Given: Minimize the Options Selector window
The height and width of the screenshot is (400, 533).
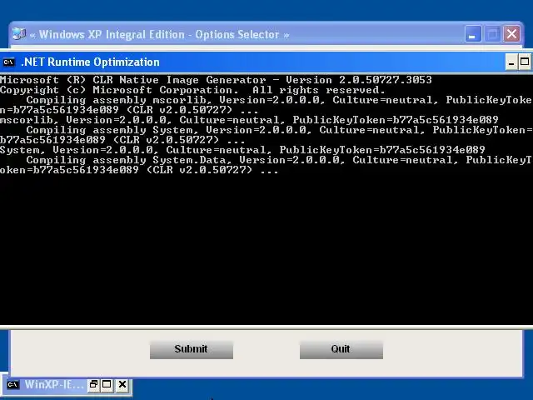Looking at the screenshot, I should pyautogui.click(x=473, y=34).
